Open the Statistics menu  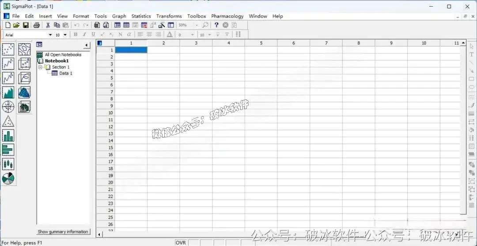tap(141, 16)
